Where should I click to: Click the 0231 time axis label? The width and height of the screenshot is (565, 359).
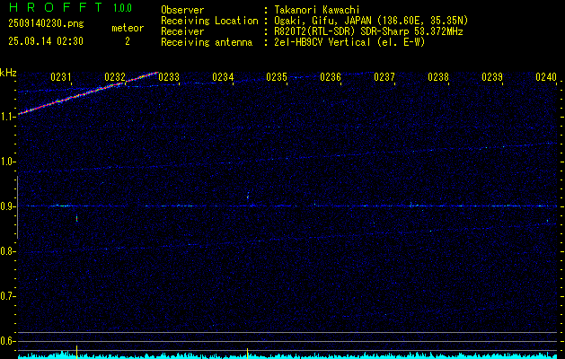(61, 76)
